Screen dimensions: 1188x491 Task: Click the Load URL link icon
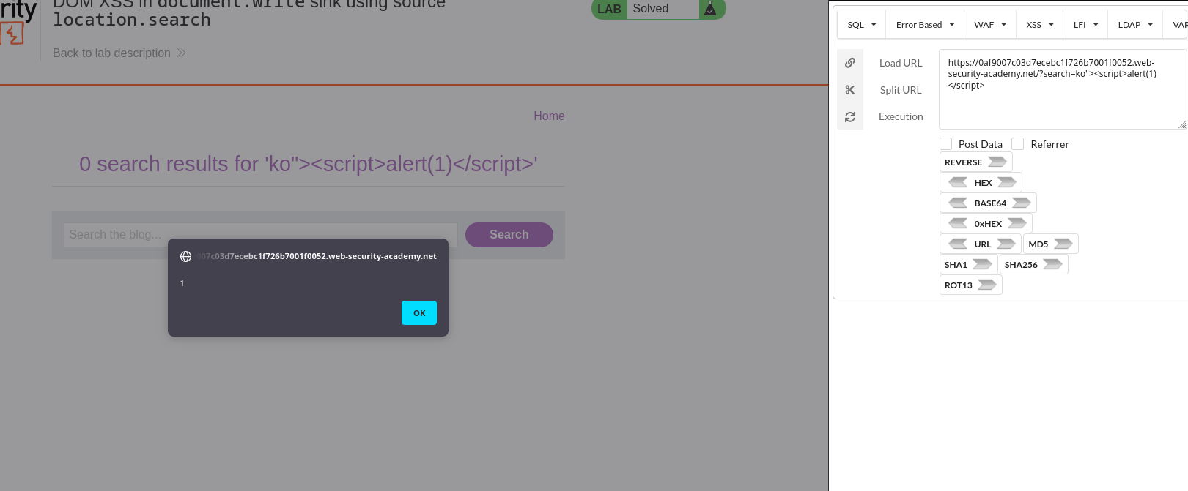[x=850, y=63]
